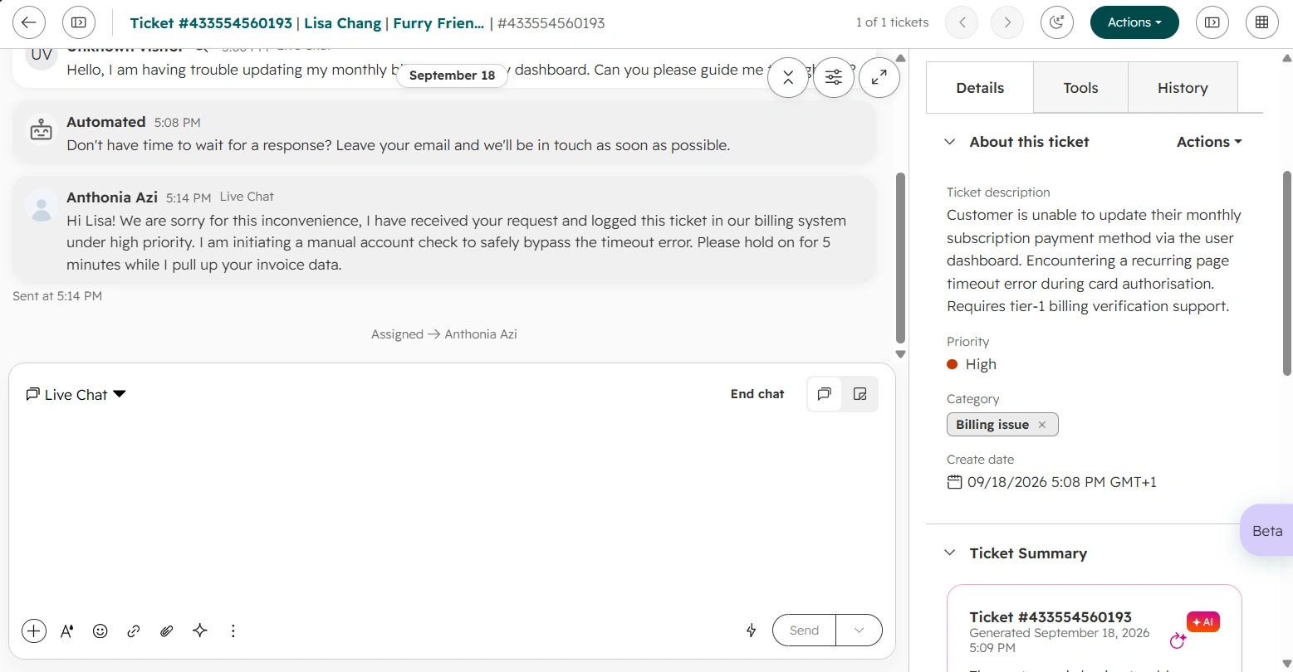
Task: Open the dark green Actions dropdown
Action: 1134,22
